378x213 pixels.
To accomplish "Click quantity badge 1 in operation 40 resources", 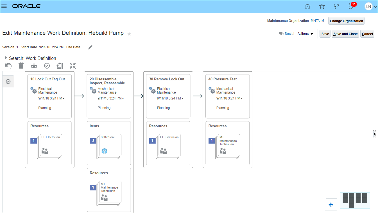I will (212, 141).
